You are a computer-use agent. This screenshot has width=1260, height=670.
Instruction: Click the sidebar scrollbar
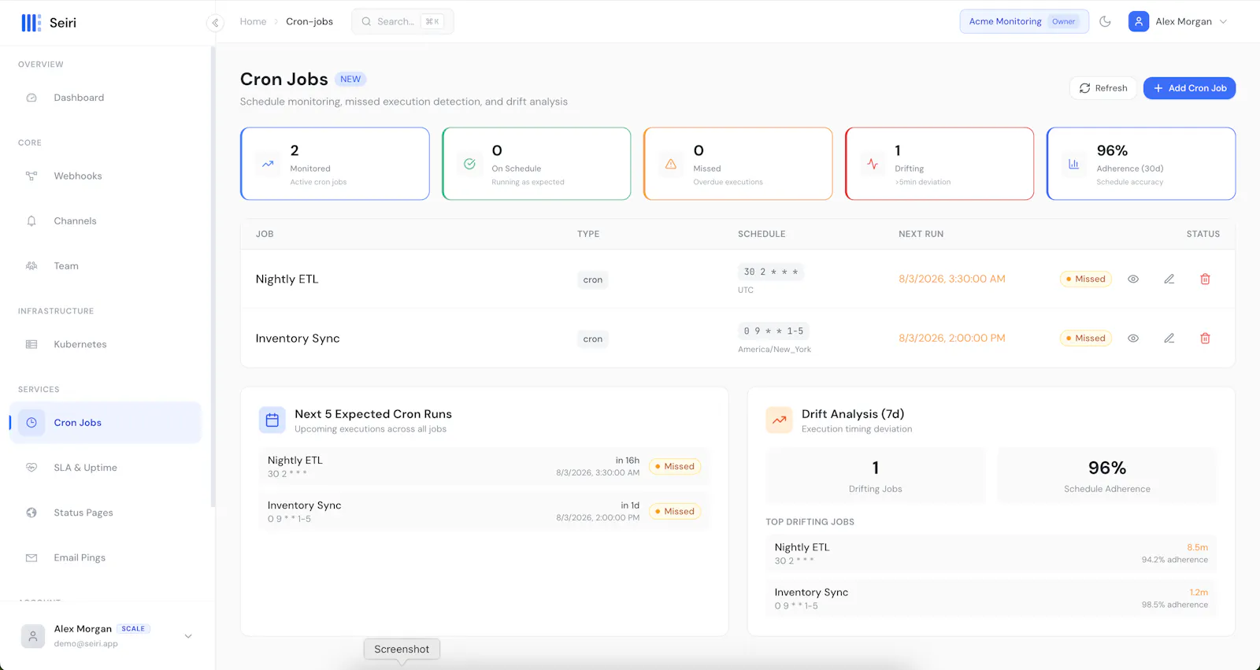pos(213,276)
